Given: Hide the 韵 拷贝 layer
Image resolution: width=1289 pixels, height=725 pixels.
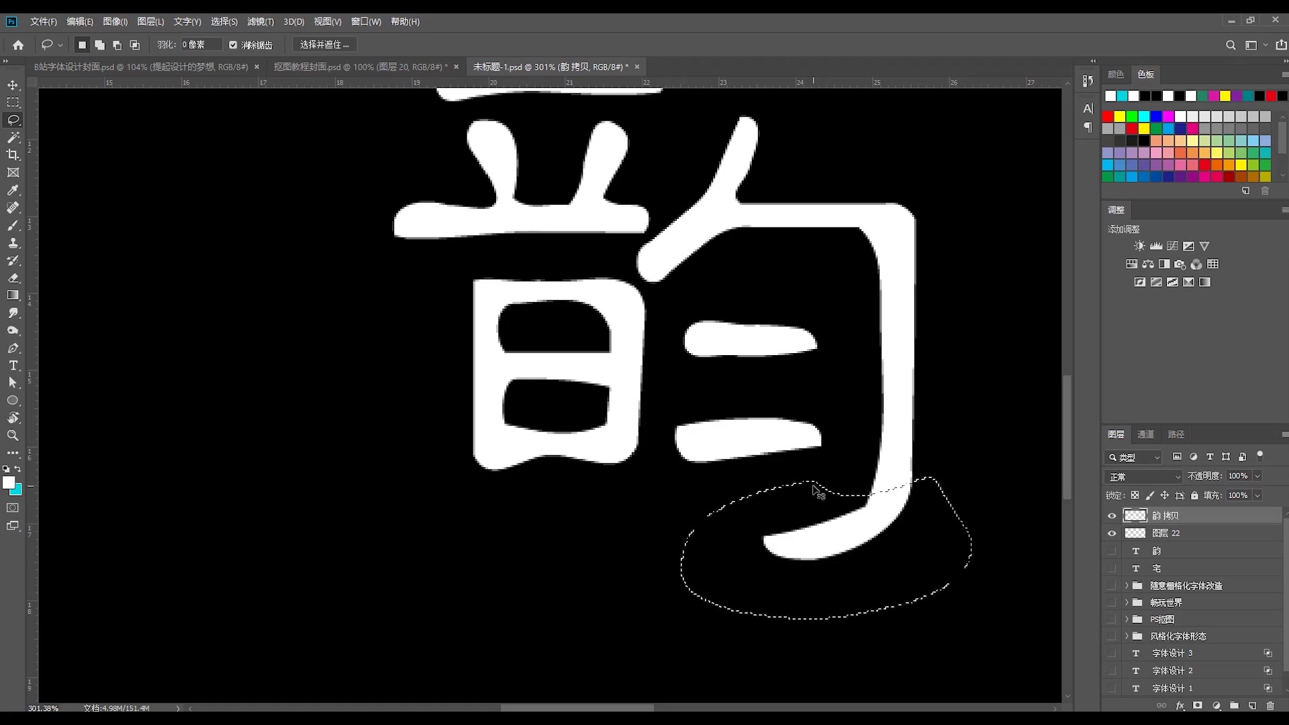Looking at the screenshot, I should (x=1112, y=516).
